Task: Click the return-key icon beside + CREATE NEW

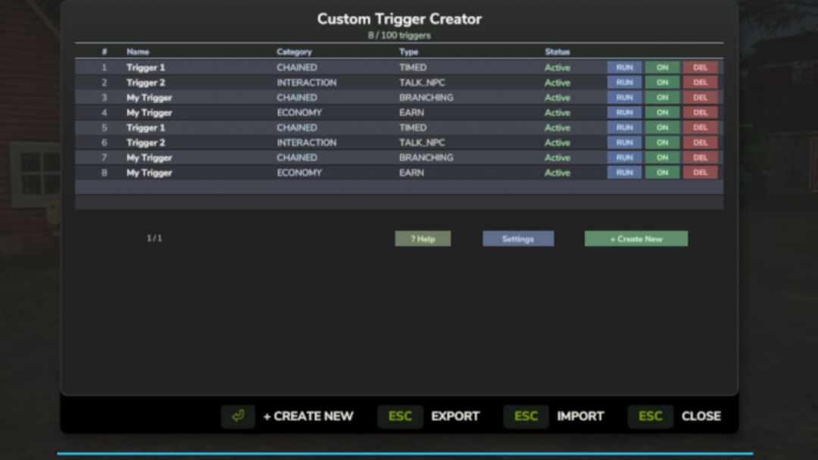Action: [238, 416]
